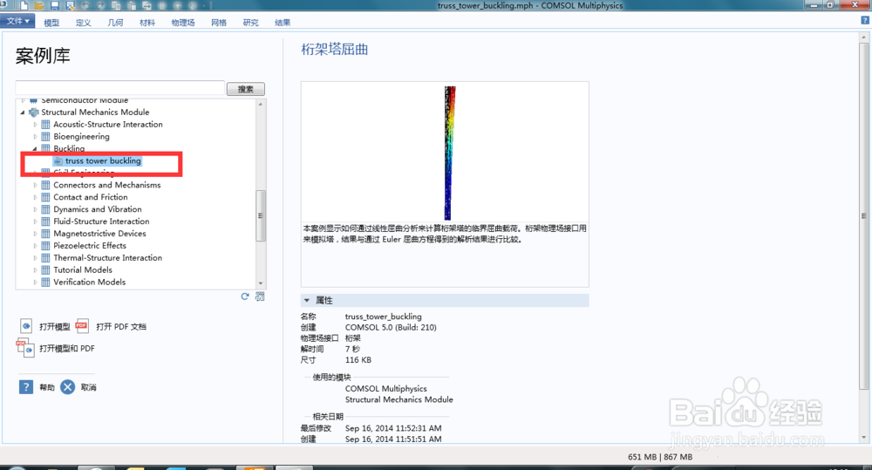Click the help question mark icon at bottom
This screenshot has width=872, height=470.
pos(25,386)
